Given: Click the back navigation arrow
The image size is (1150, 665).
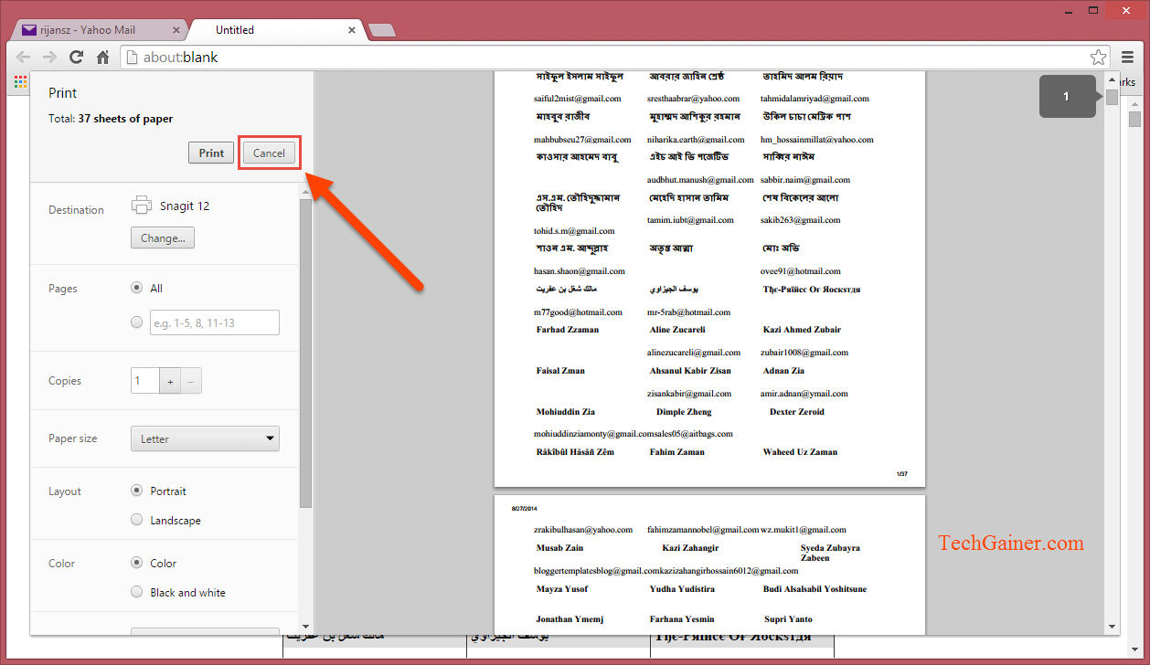Looking at the screenshot, I should click(23, 57).
